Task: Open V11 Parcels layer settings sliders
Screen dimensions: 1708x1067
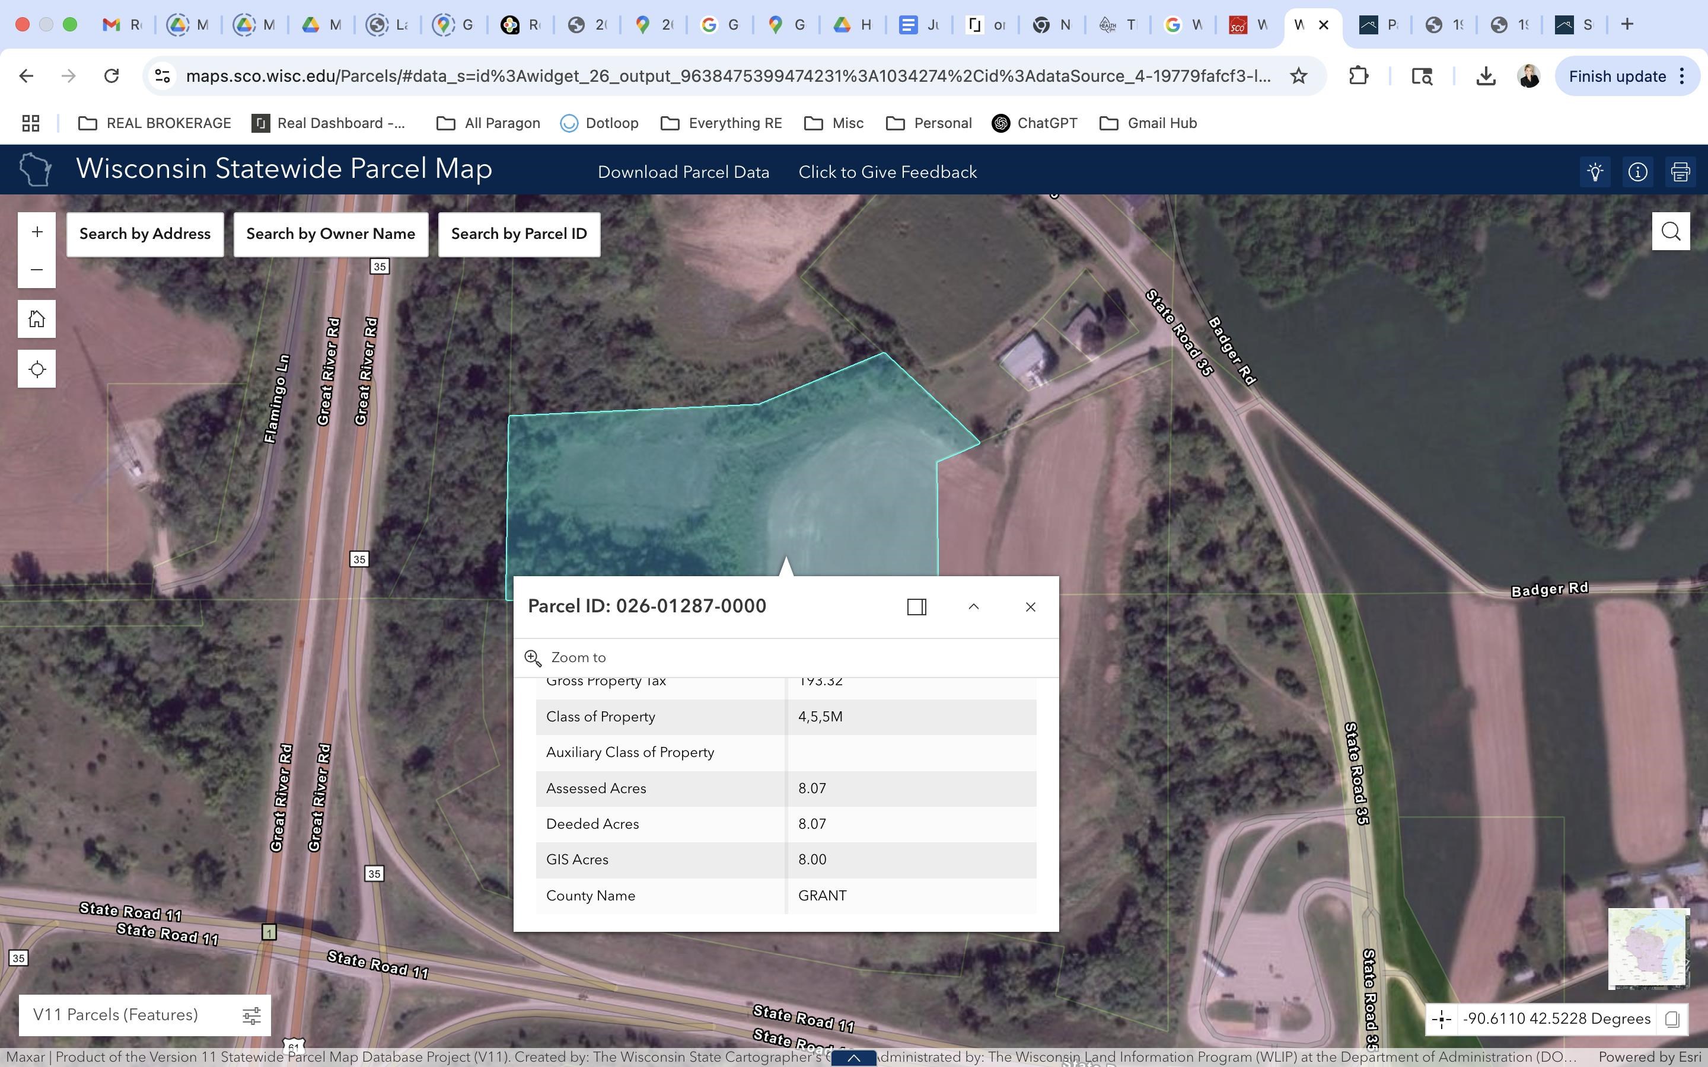Action: (x=251, y=1015)
